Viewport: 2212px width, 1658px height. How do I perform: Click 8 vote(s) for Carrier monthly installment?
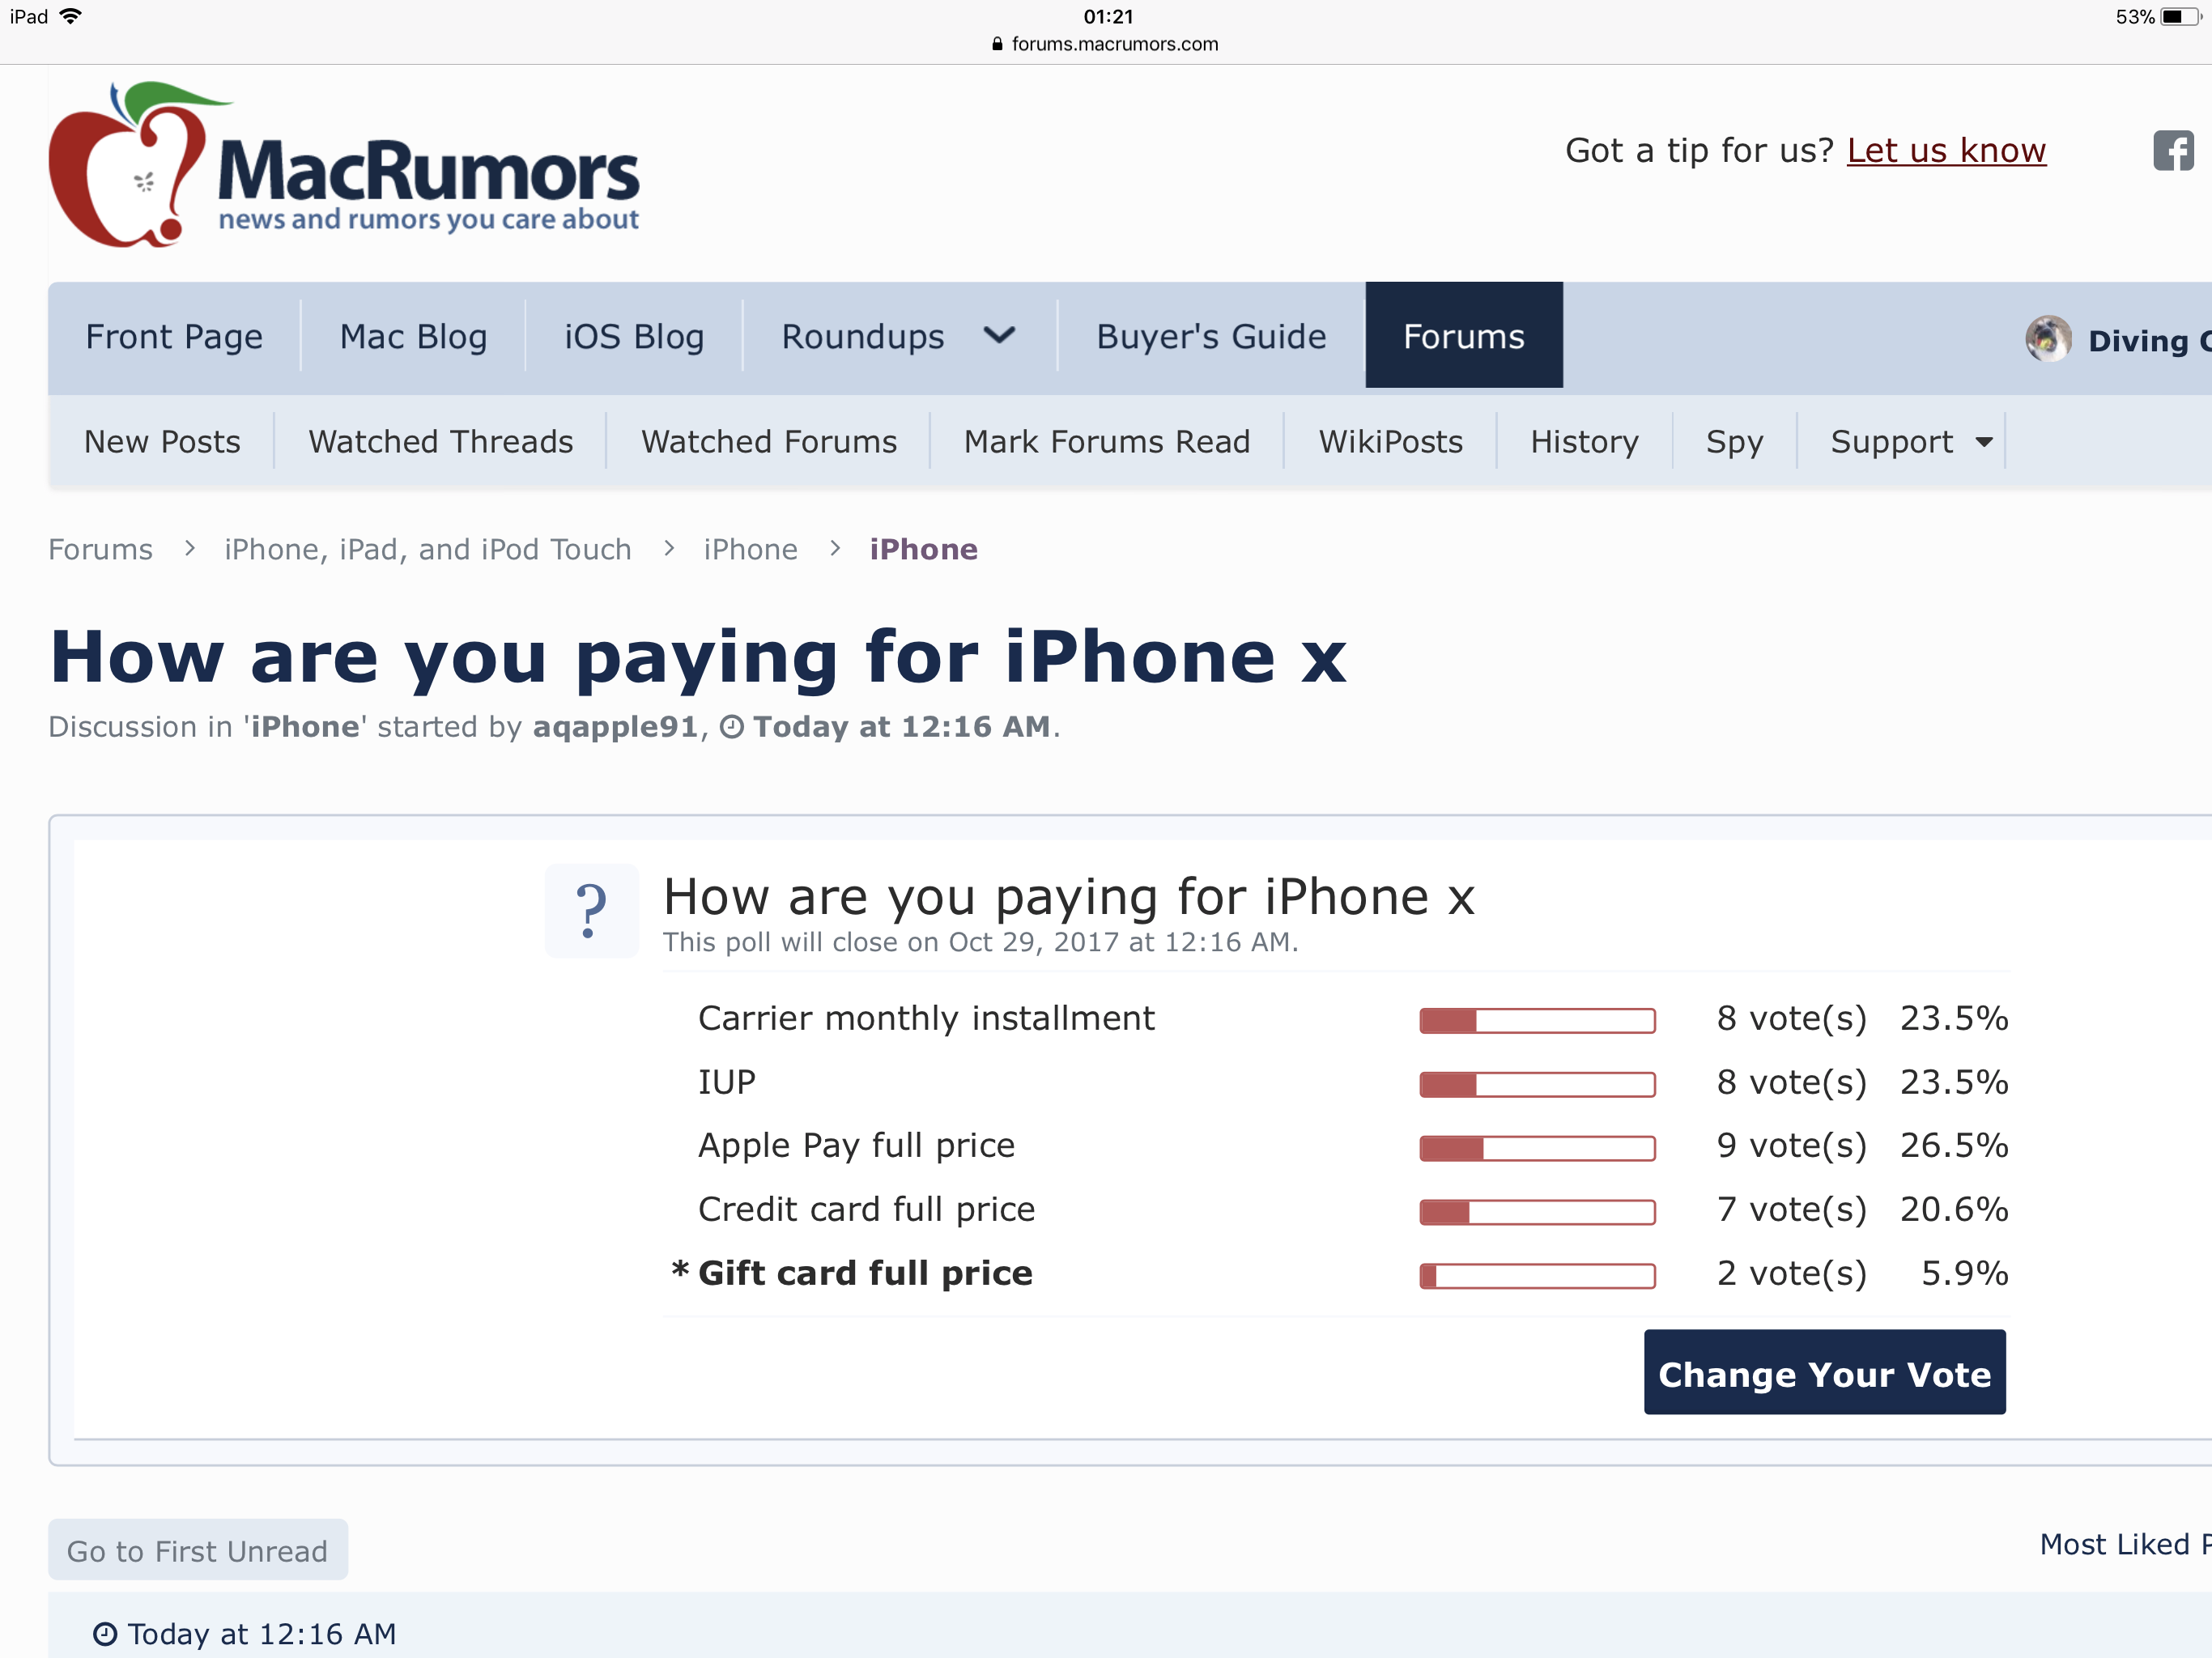pos(1792,1019)
